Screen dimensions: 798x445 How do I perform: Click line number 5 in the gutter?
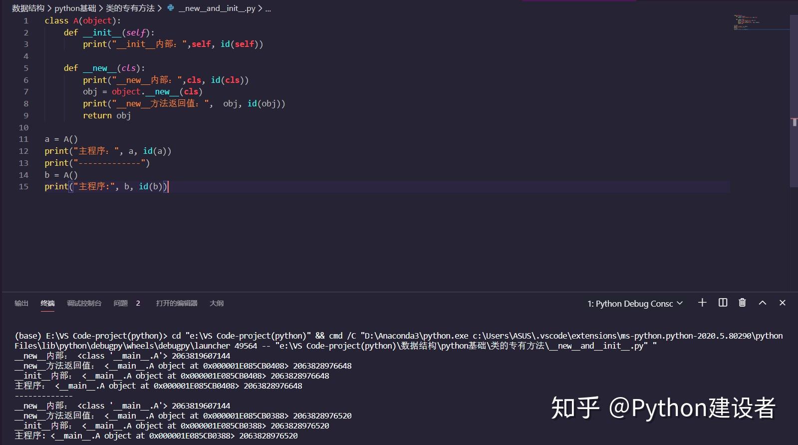tap(26, 68)
